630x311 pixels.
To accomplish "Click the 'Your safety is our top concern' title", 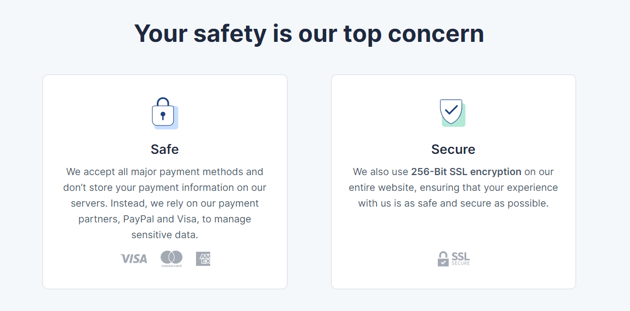I will 309,34.
